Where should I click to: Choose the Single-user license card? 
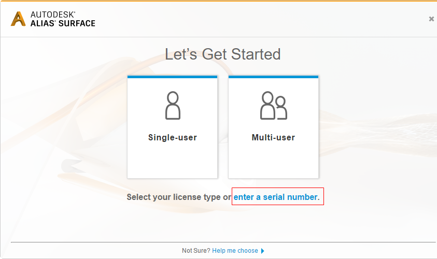[172, 127]
